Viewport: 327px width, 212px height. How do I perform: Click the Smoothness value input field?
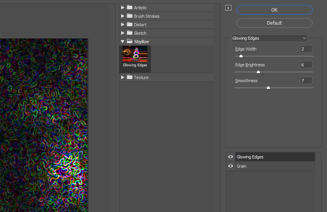(306, 81)
